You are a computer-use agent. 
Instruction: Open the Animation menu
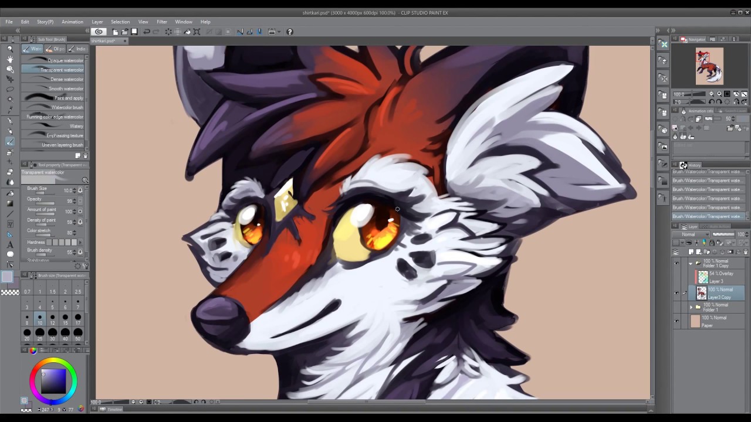point(72,22)
